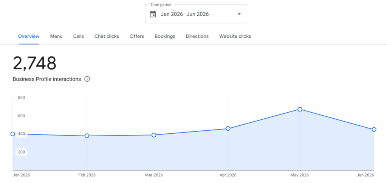This screenshot has width=387, height=183.
Task: Click the Jan 2026 x-axis label
Action: 22,175
